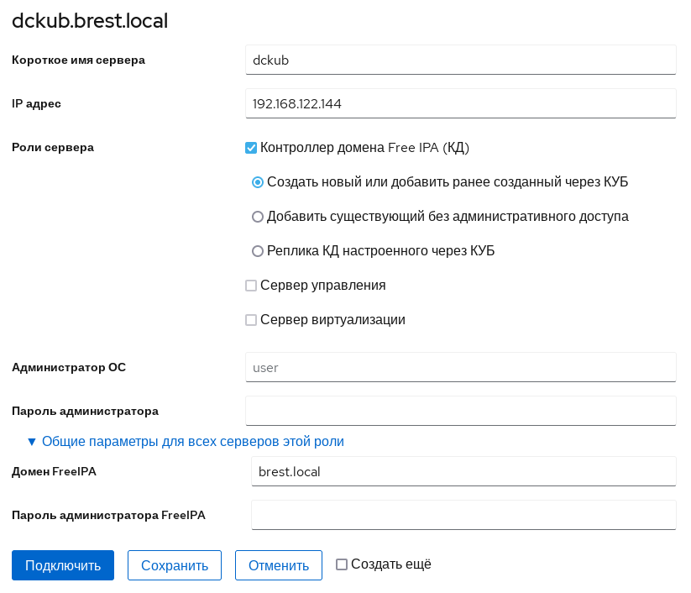Select 'Добавить существующий без административного доступа' option
The width and height of the screenshot is (691, 593).
(259, 217)
